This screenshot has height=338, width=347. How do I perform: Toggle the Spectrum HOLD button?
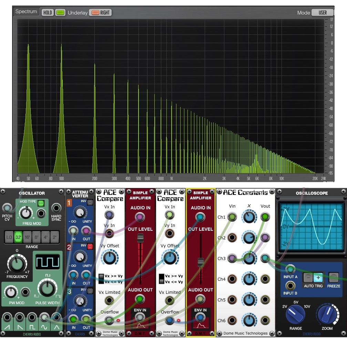click(x=48, y=12)
